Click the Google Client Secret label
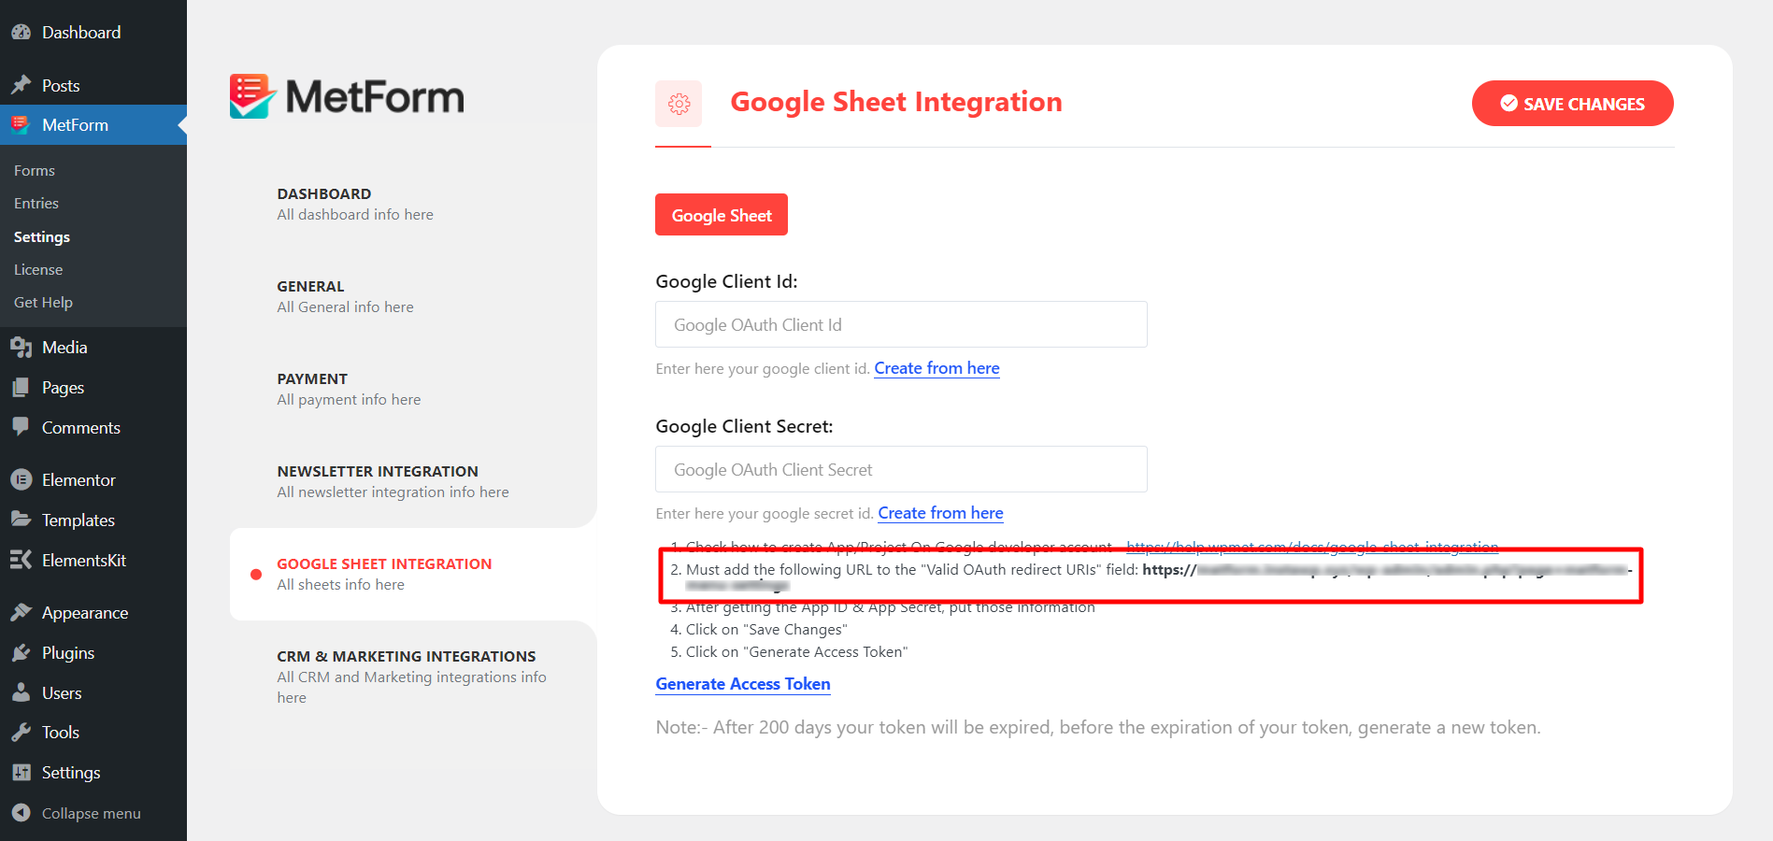This screenshot has height=841, width=1773. coord(744,426)
